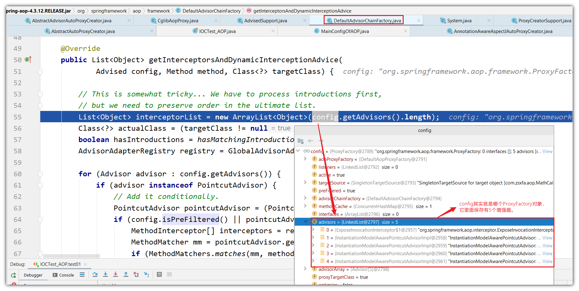Close the System.java tab
This screenshot has height=291, width=579.
[489, 20]
